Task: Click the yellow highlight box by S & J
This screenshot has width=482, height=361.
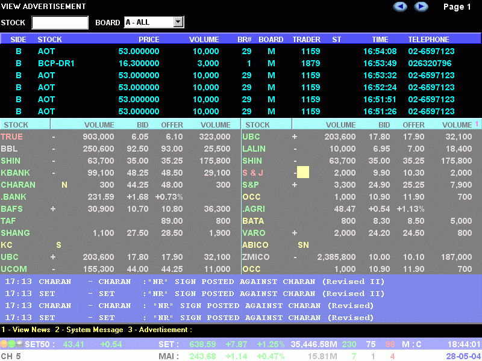Action: click(x=303, y=173)
